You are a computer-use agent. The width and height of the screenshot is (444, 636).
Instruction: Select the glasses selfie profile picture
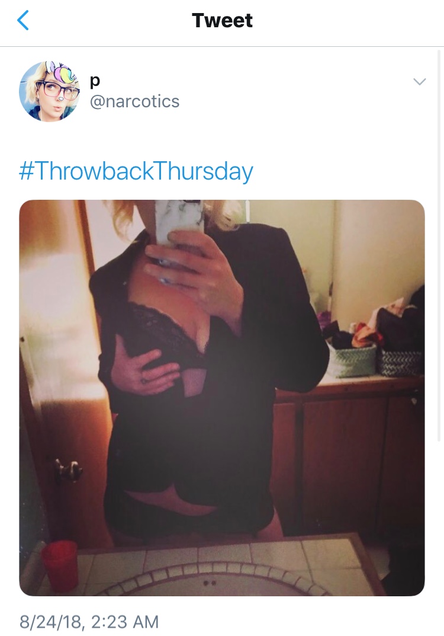pos(49,91)
